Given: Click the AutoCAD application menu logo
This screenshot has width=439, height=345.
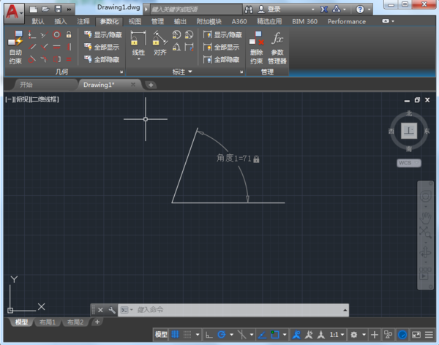Looking at the screenshot, I should (x=12, y=10).
